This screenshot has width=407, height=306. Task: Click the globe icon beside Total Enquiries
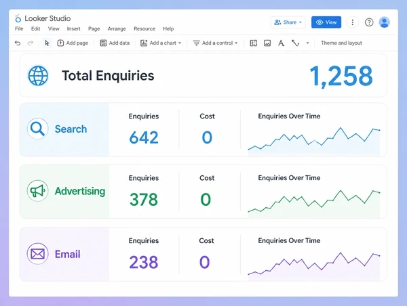[38, 76]
